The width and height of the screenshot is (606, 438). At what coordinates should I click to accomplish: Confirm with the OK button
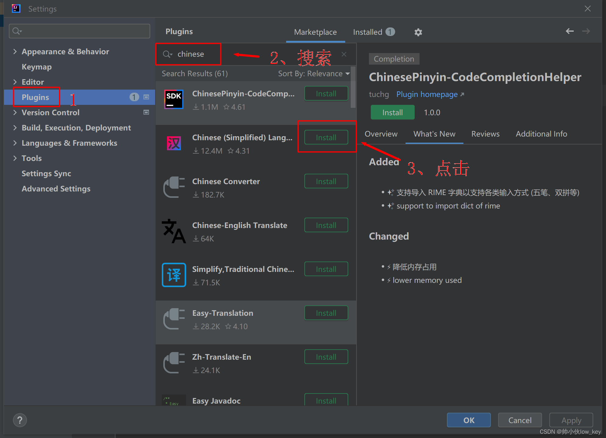(x=469, y=420)
